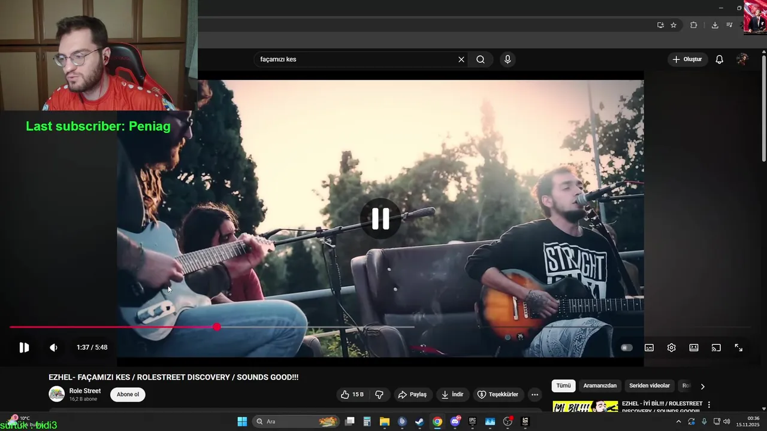Pause the video using the player's play/pause button
This screenshot has width=767, height=431.
(24, 348)
